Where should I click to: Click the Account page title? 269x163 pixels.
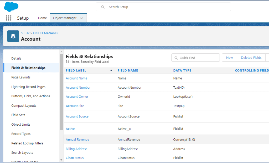click(31, 39)
